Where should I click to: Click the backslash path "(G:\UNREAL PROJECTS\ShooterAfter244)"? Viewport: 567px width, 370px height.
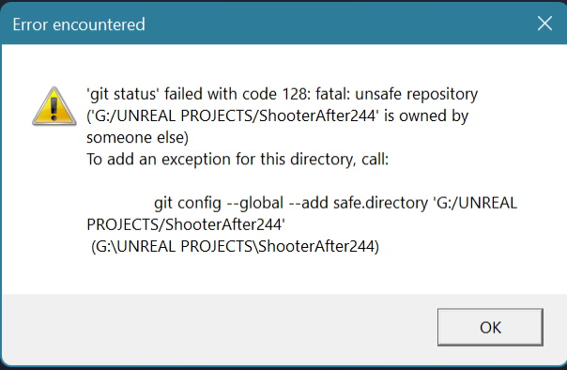pos(235,247)
